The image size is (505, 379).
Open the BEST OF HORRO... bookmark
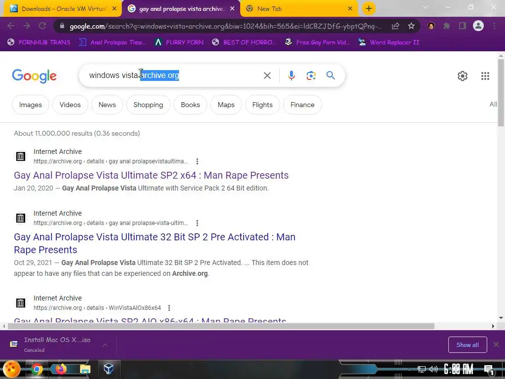(244, 42)
